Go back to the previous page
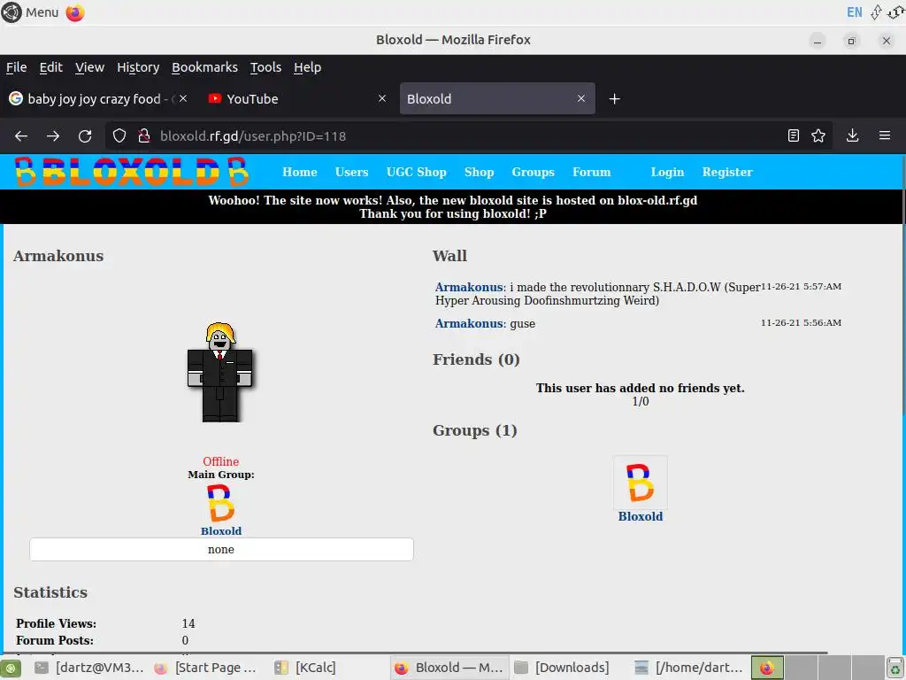The height and width of the screenshot is (680, 906). 21,135
